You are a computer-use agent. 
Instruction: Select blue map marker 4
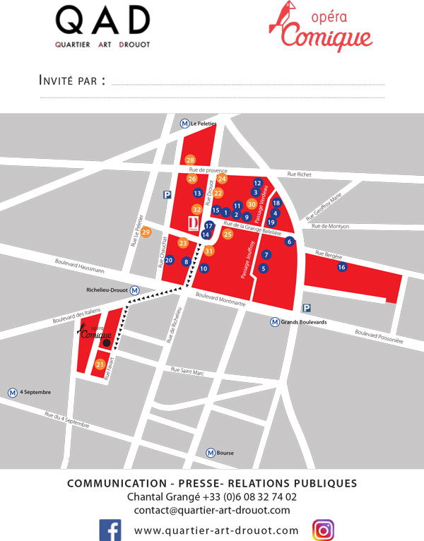pos(275,213)
